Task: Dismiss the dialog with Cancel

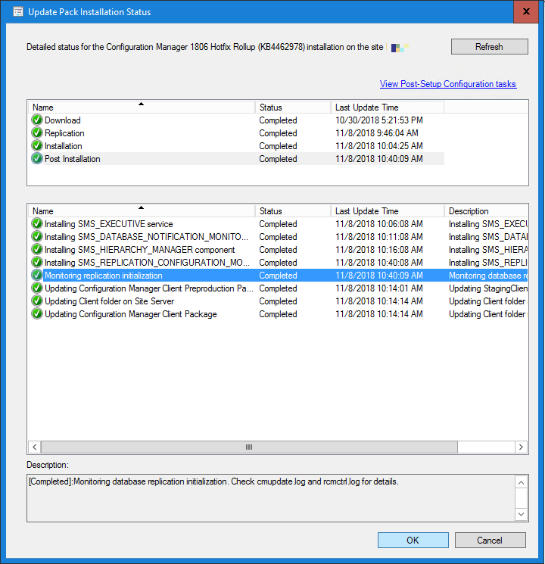Action: pos(490,541)
